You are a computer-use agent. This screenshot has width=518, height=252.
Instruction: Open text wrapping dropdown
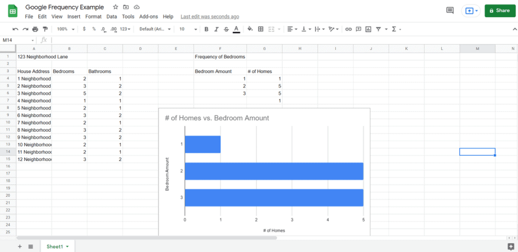320,29
